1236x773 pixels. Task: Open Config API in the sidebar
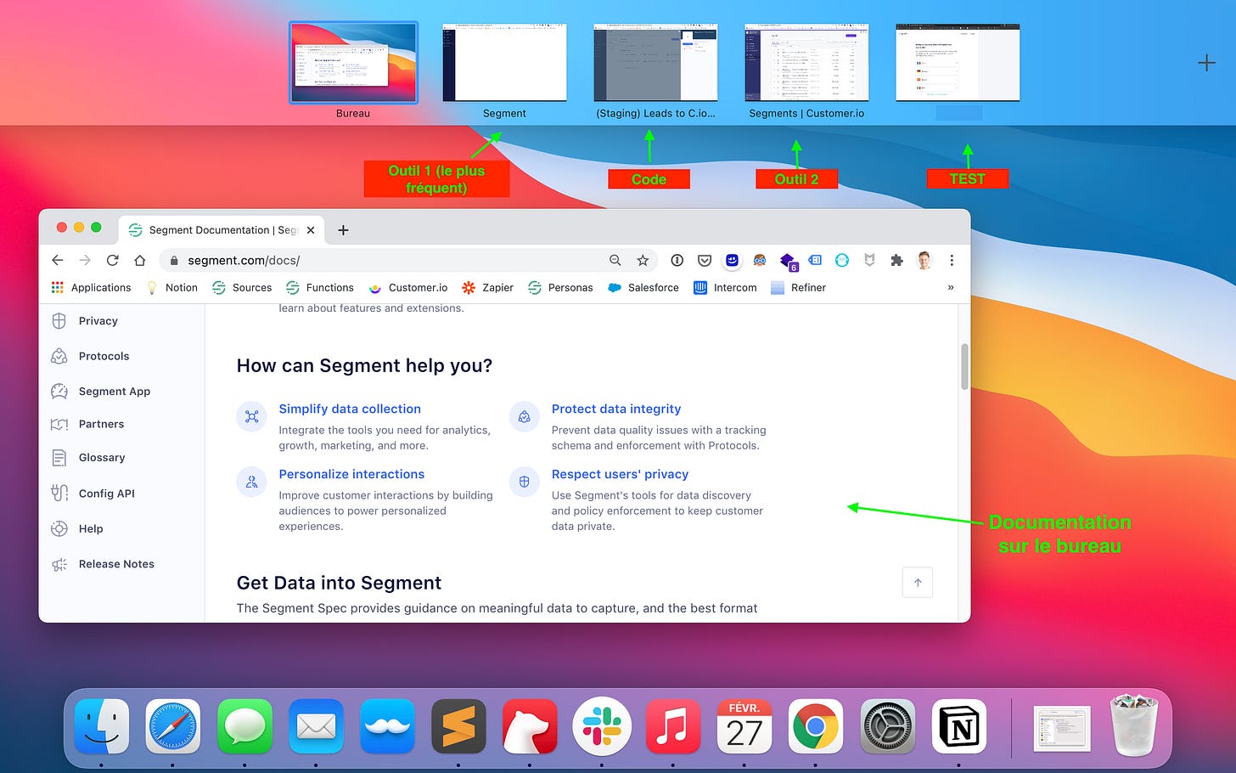coord(93,494)
